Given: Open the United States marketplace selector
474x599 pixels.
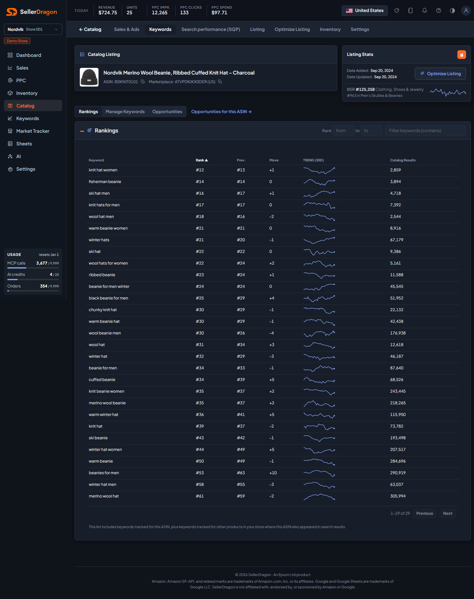Looking at the screenshot, I should click(x=365, y=11).
